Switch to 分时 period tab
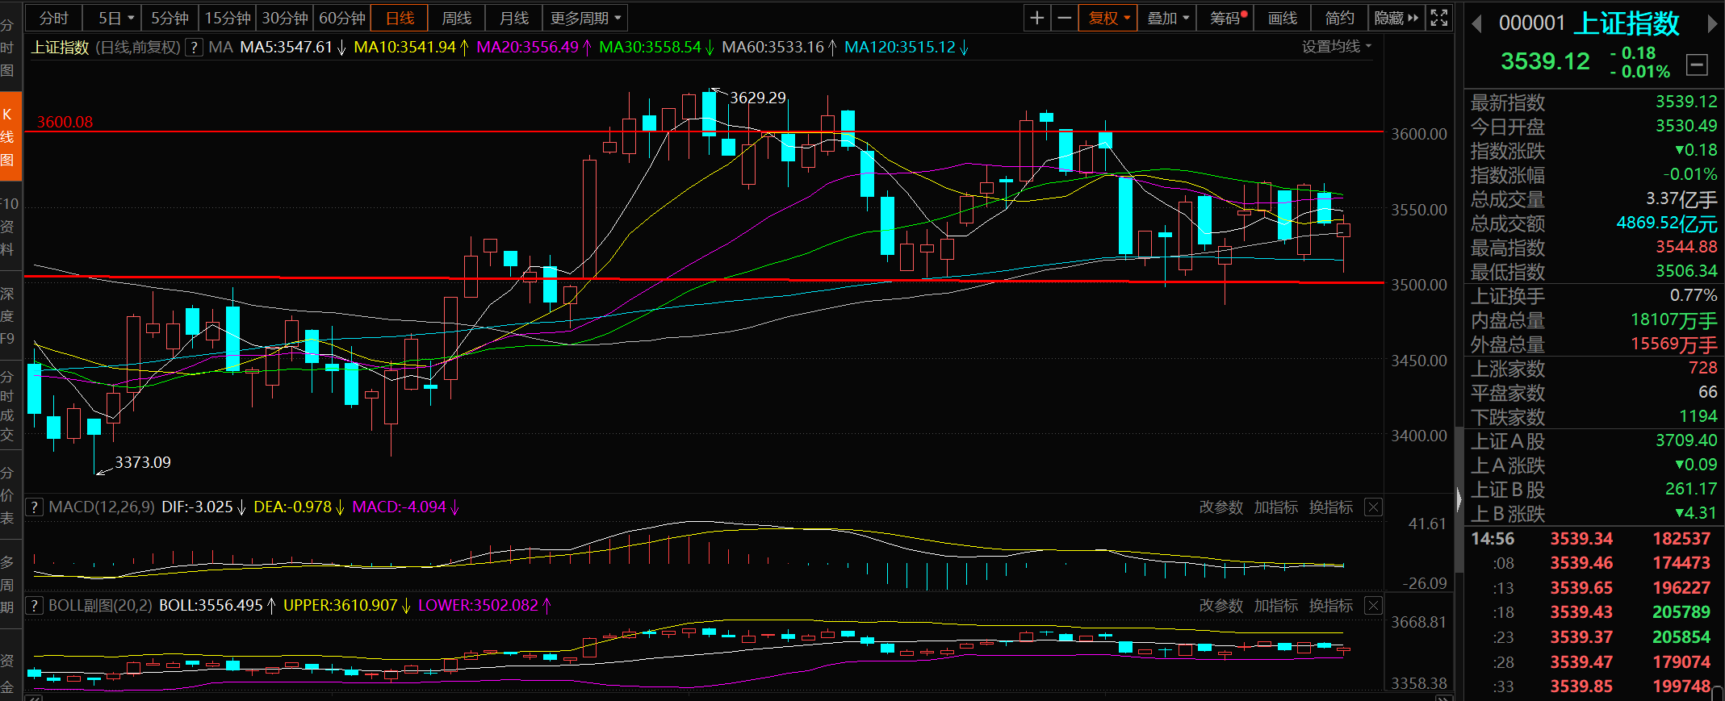Viewport: 1725px width, 701px height. [54, 18]
